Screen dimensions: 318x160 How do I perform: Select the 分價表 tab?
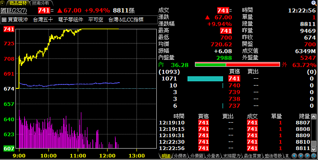(x=180, y=156)
